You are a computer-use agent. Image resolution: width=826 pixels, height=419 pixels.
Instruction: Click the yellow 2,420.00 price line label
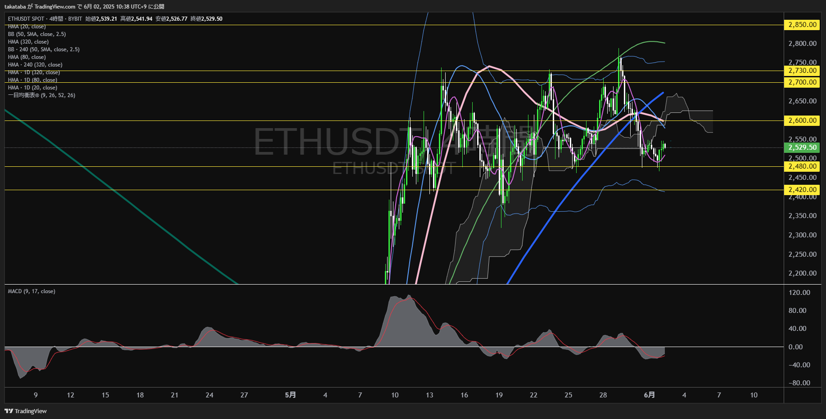(802, 190)
